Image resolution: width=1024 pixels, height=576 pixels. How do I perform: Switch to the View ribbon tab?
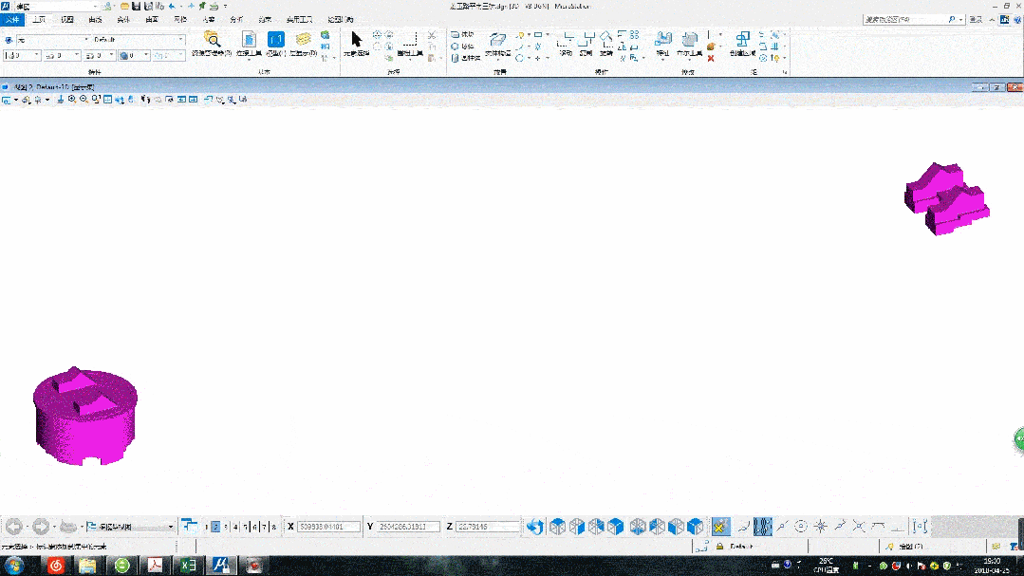(x=66, y=19)
